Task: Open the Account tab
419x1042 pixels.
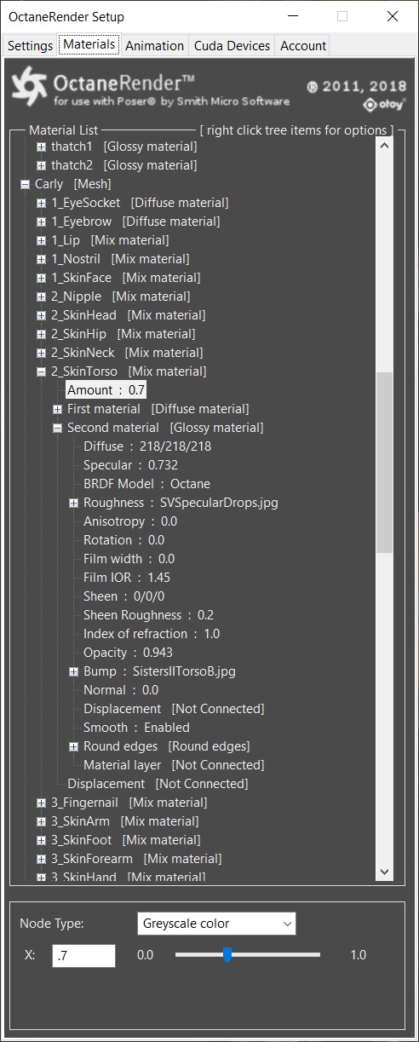Action: pos(302,46)
